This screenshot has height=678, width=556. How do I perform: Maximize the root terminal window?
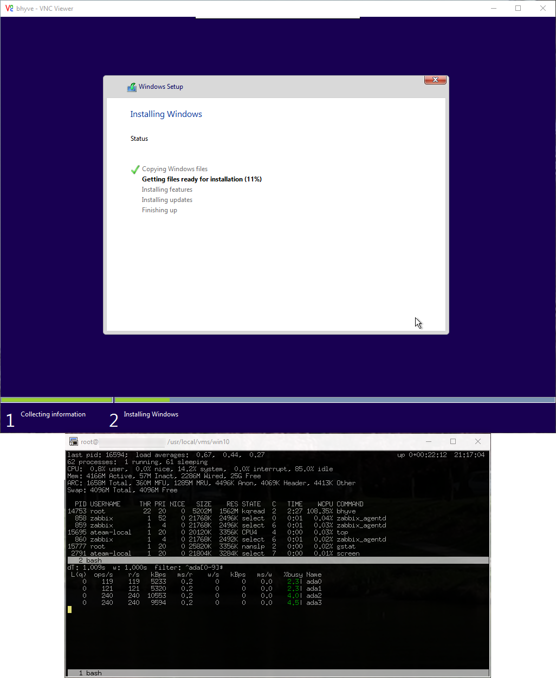coord(453,441)
